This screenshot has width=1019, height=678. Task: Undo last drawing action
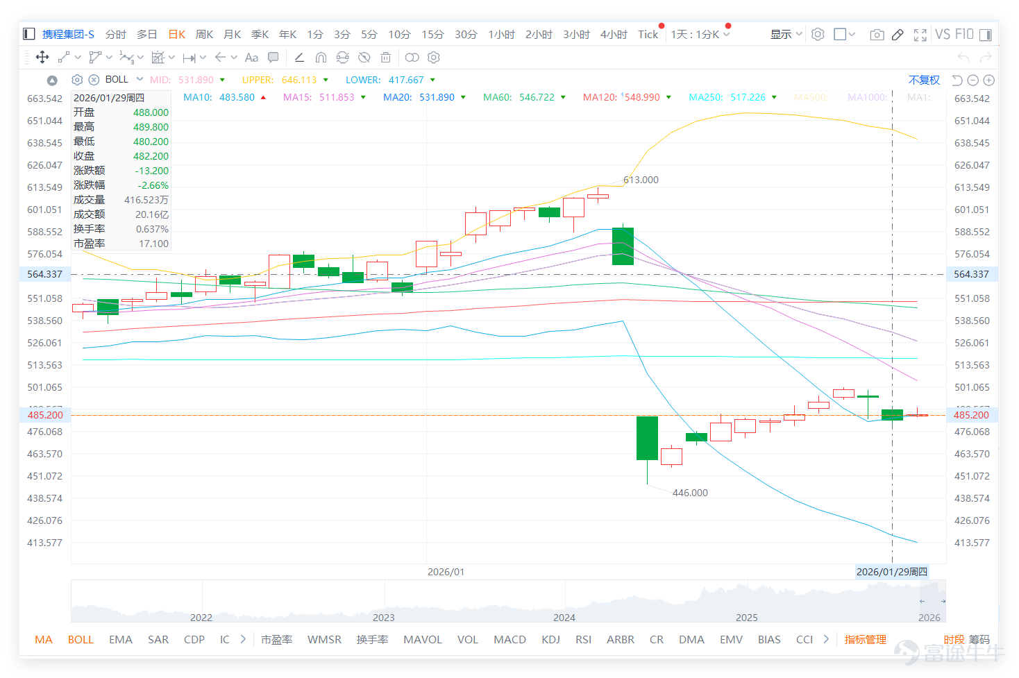click(x=963, y=58)
